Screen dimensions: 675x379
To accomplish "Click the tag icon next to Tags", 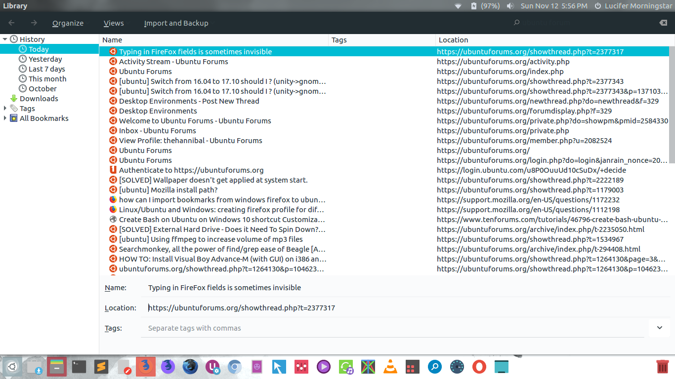I will [14, 109].
